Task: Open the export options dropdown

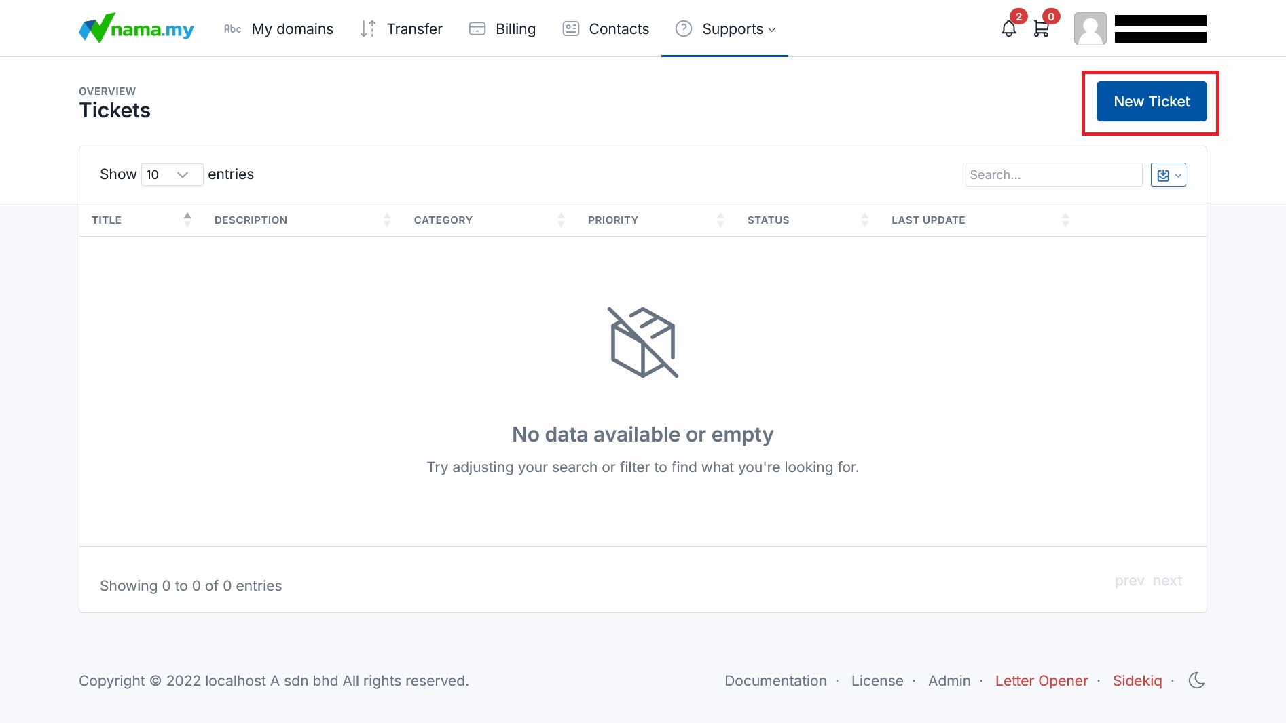Action: (1168, 175)
